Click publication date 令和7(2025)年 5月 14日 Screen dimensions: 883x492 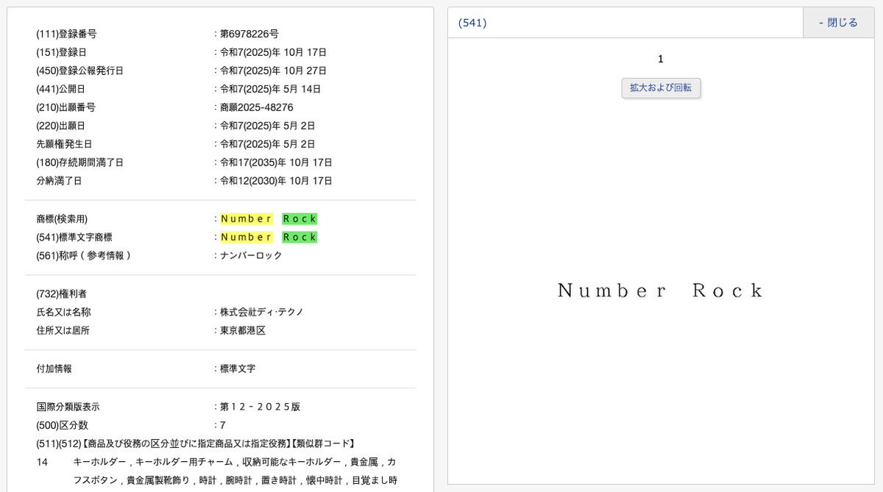pyautogui.click(x=270, y=89)
